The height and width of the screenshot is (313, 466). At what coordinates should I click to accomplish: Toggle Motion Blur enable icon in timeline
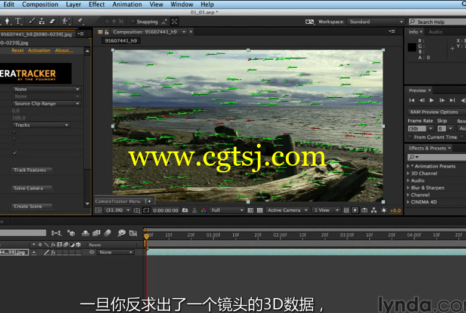107,233
